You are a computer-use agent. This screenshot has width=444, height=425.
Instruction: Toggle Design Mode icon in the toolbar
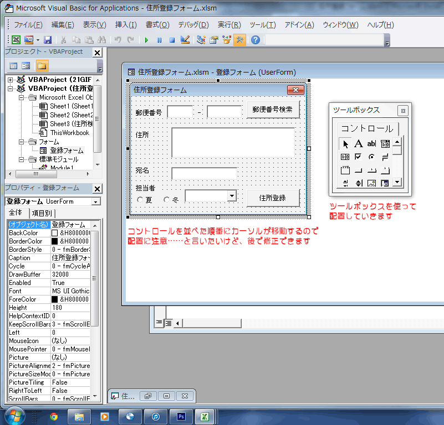tap(185, 40)
